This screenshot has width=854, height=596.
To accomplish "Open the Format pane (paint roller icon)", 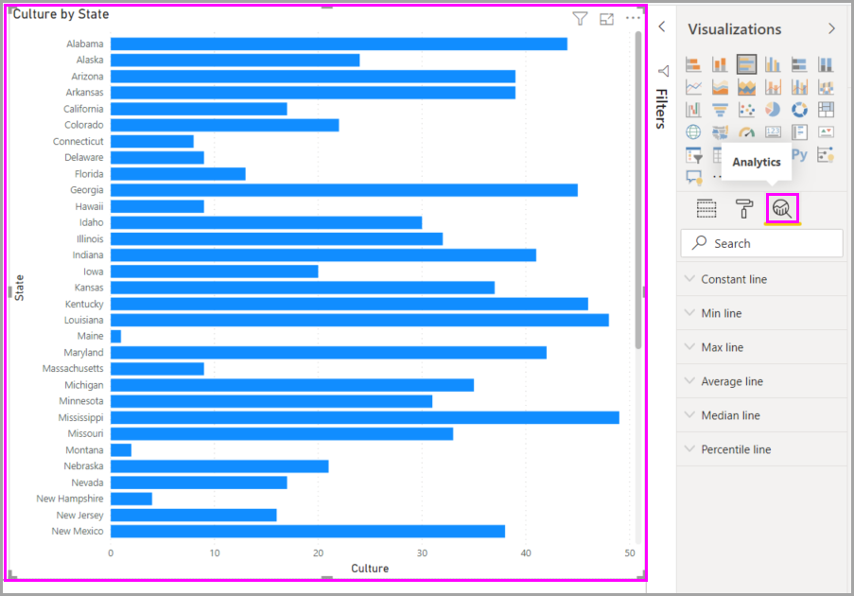I will point(743,208).
